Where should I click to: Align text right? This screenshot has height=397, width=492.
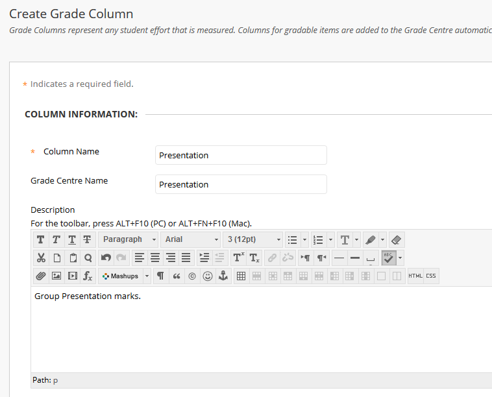(171, 258)
